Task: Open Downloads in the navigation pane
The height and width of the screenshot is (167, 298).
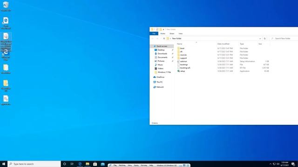Action: tap(163, 54)
